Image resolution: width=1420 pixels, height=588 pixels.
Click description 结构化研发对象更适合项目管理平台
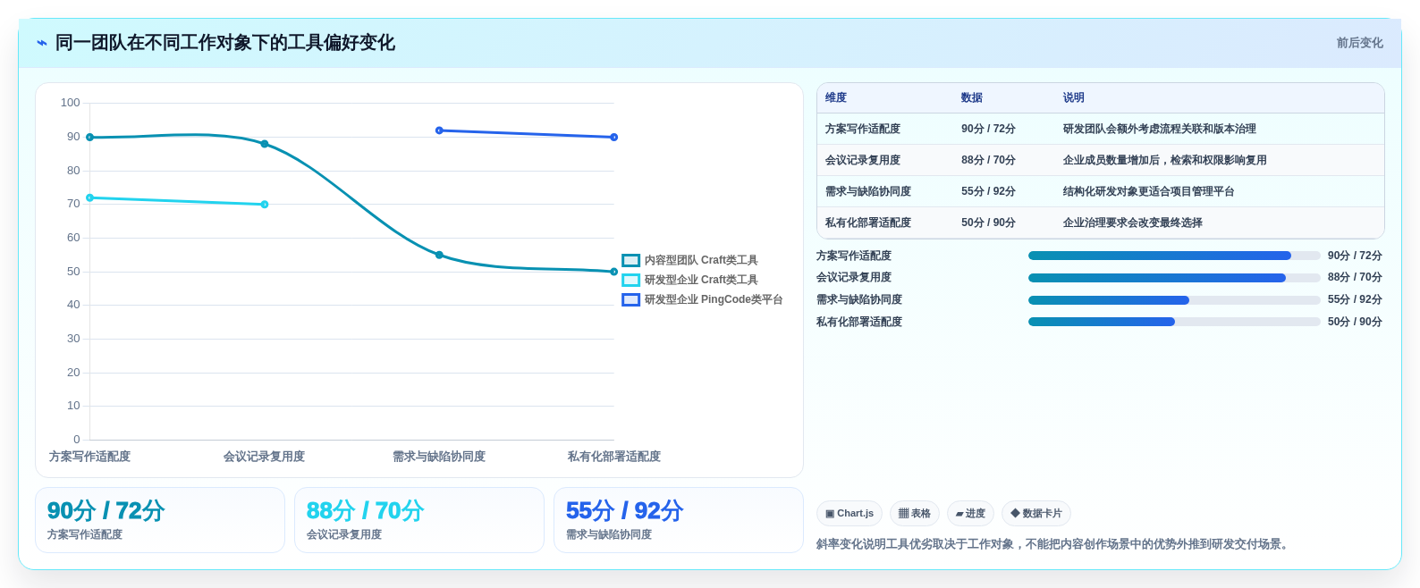tap(1149, 191)
